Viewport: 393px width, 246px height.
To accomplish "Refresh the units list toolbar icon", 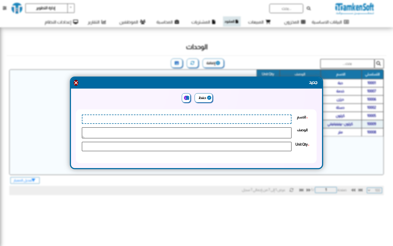I will click(x=193, y=63).
